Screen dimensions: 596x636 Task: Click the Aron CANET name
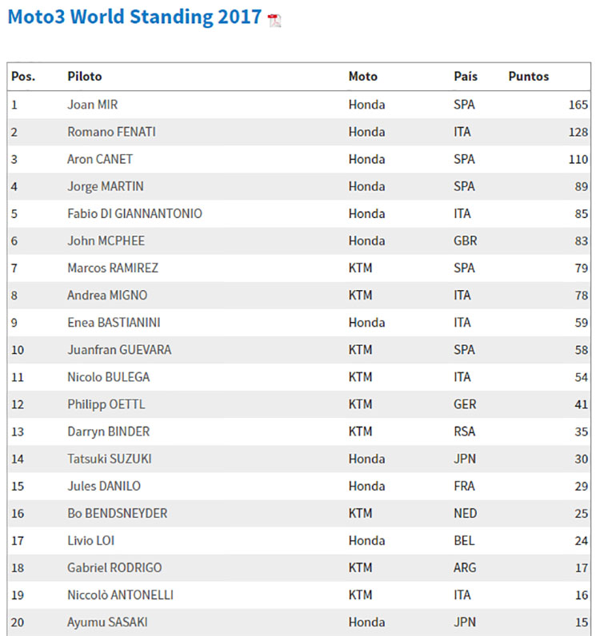click(100, 159)
